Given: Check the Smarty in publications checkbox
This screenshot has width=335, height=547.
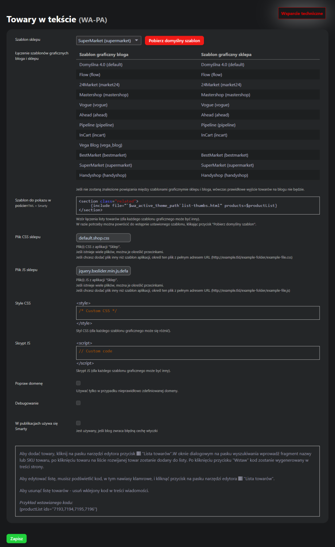Looking at the screenshot, I should (x=78, y=423).
